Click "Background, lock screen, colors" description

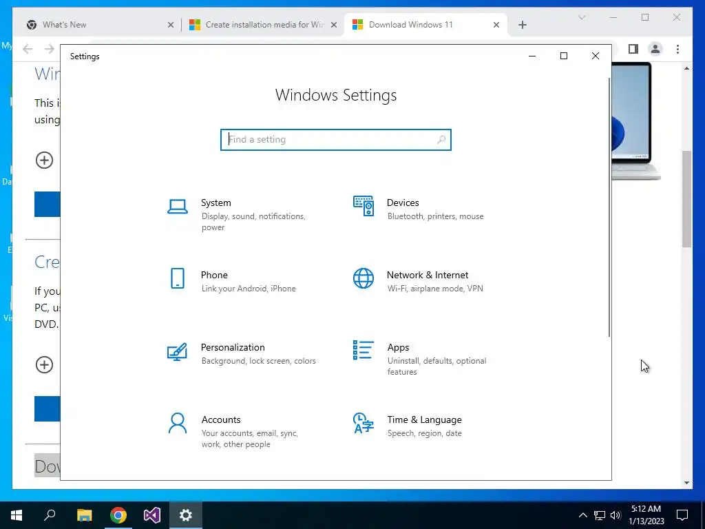(259, 361)
